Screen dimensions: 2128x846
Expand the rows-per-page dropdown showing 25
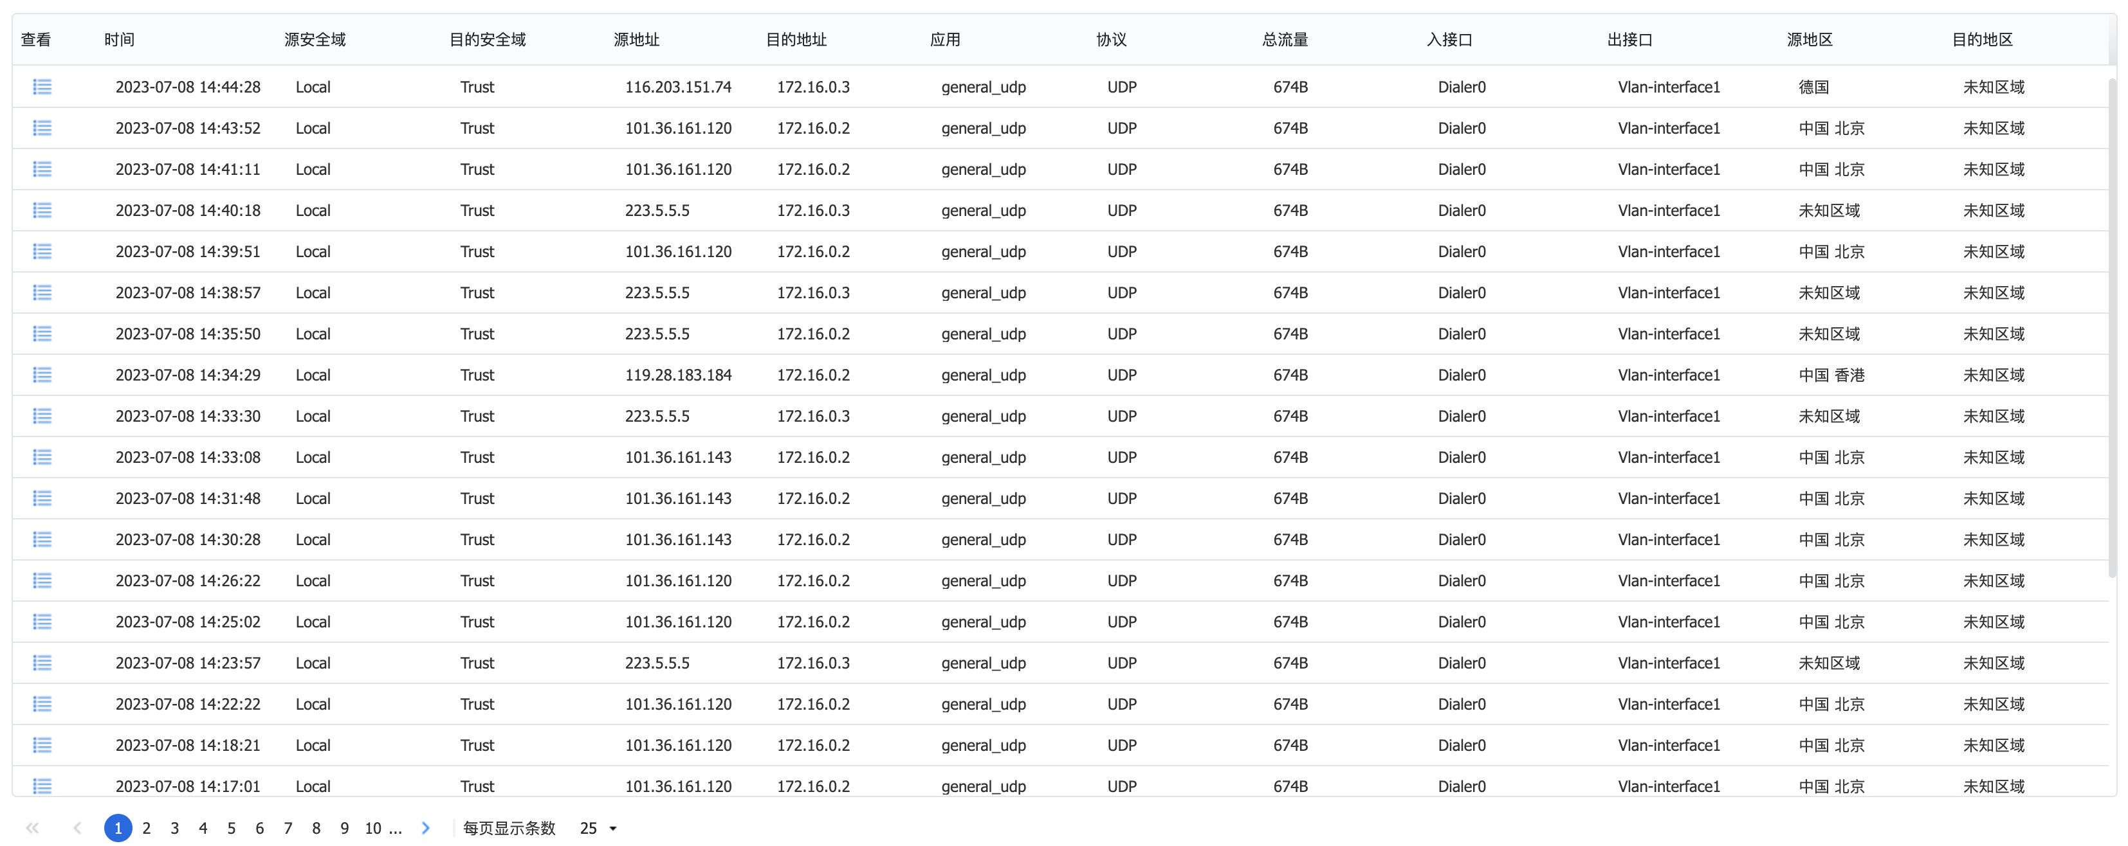pyautogui.click(x=599, y=828)
